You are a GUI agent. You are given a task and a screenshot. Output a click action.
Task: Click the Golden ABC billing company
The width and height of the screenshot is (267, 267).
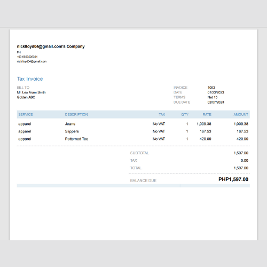point(26,97)
